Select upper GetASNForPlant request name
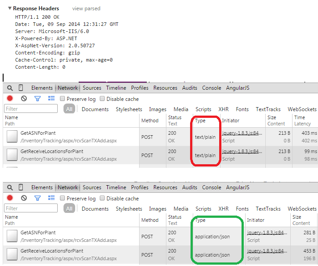318x266 pixels. pos(38,133)
